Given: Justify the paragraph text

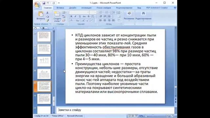Looking at the screenshot, I should [114, 20].
